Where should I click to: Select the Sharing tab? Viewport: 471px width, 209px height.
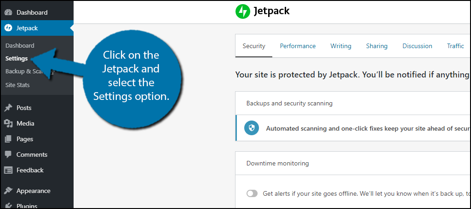click(377, 46)
